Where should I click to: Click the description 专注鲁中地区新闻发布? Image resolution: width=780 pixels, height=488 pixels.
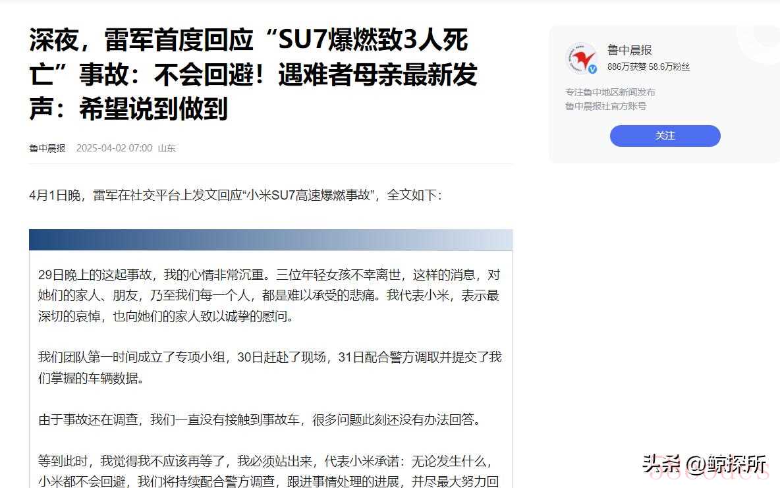pos(610,92)
